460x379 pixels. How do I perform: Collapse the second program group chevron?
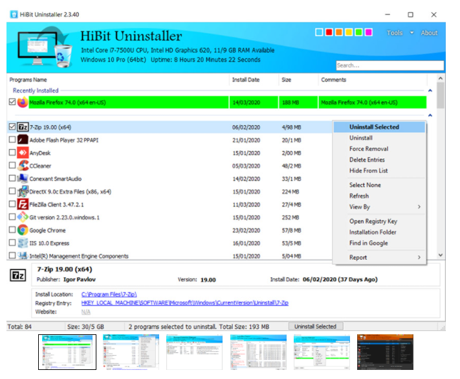[430, 115]
